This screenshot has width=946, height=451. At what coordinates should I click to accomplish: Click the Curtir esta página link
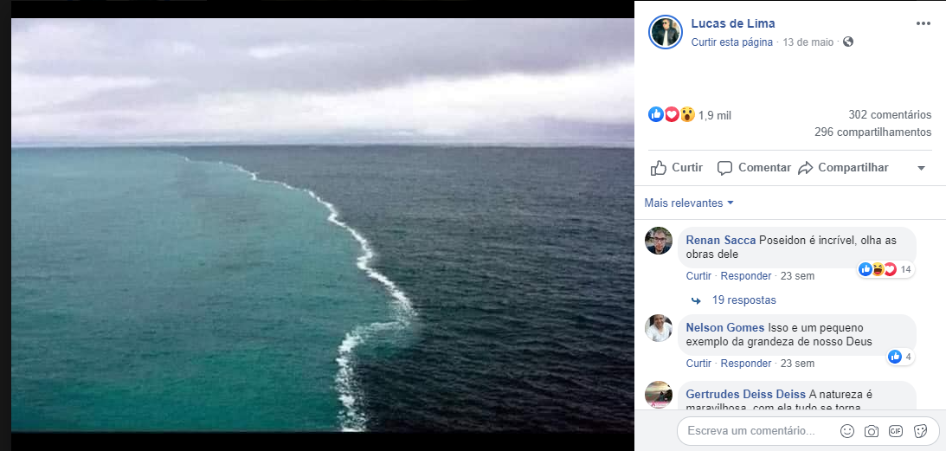point(731,42)
